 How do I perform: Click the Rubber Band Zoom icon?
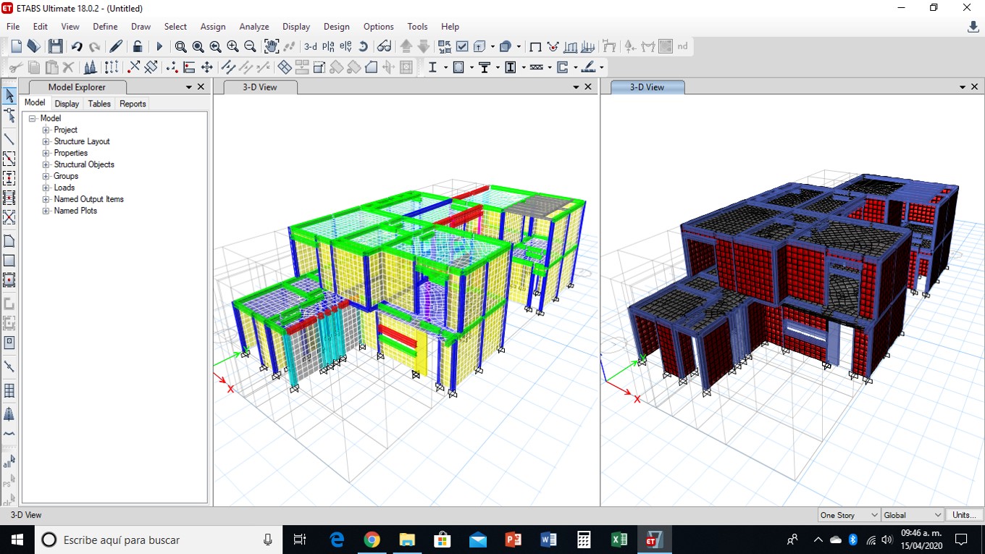click(x=180, y=46)
